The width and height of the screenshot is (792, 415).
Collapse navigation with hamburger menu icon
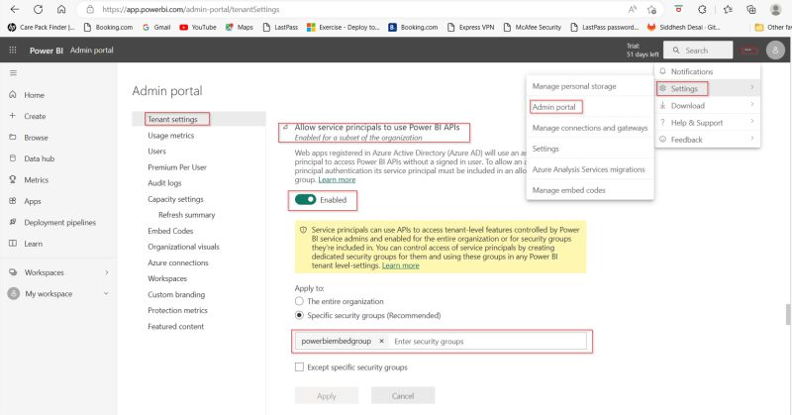pyautogui.click(x=13, y=72)
